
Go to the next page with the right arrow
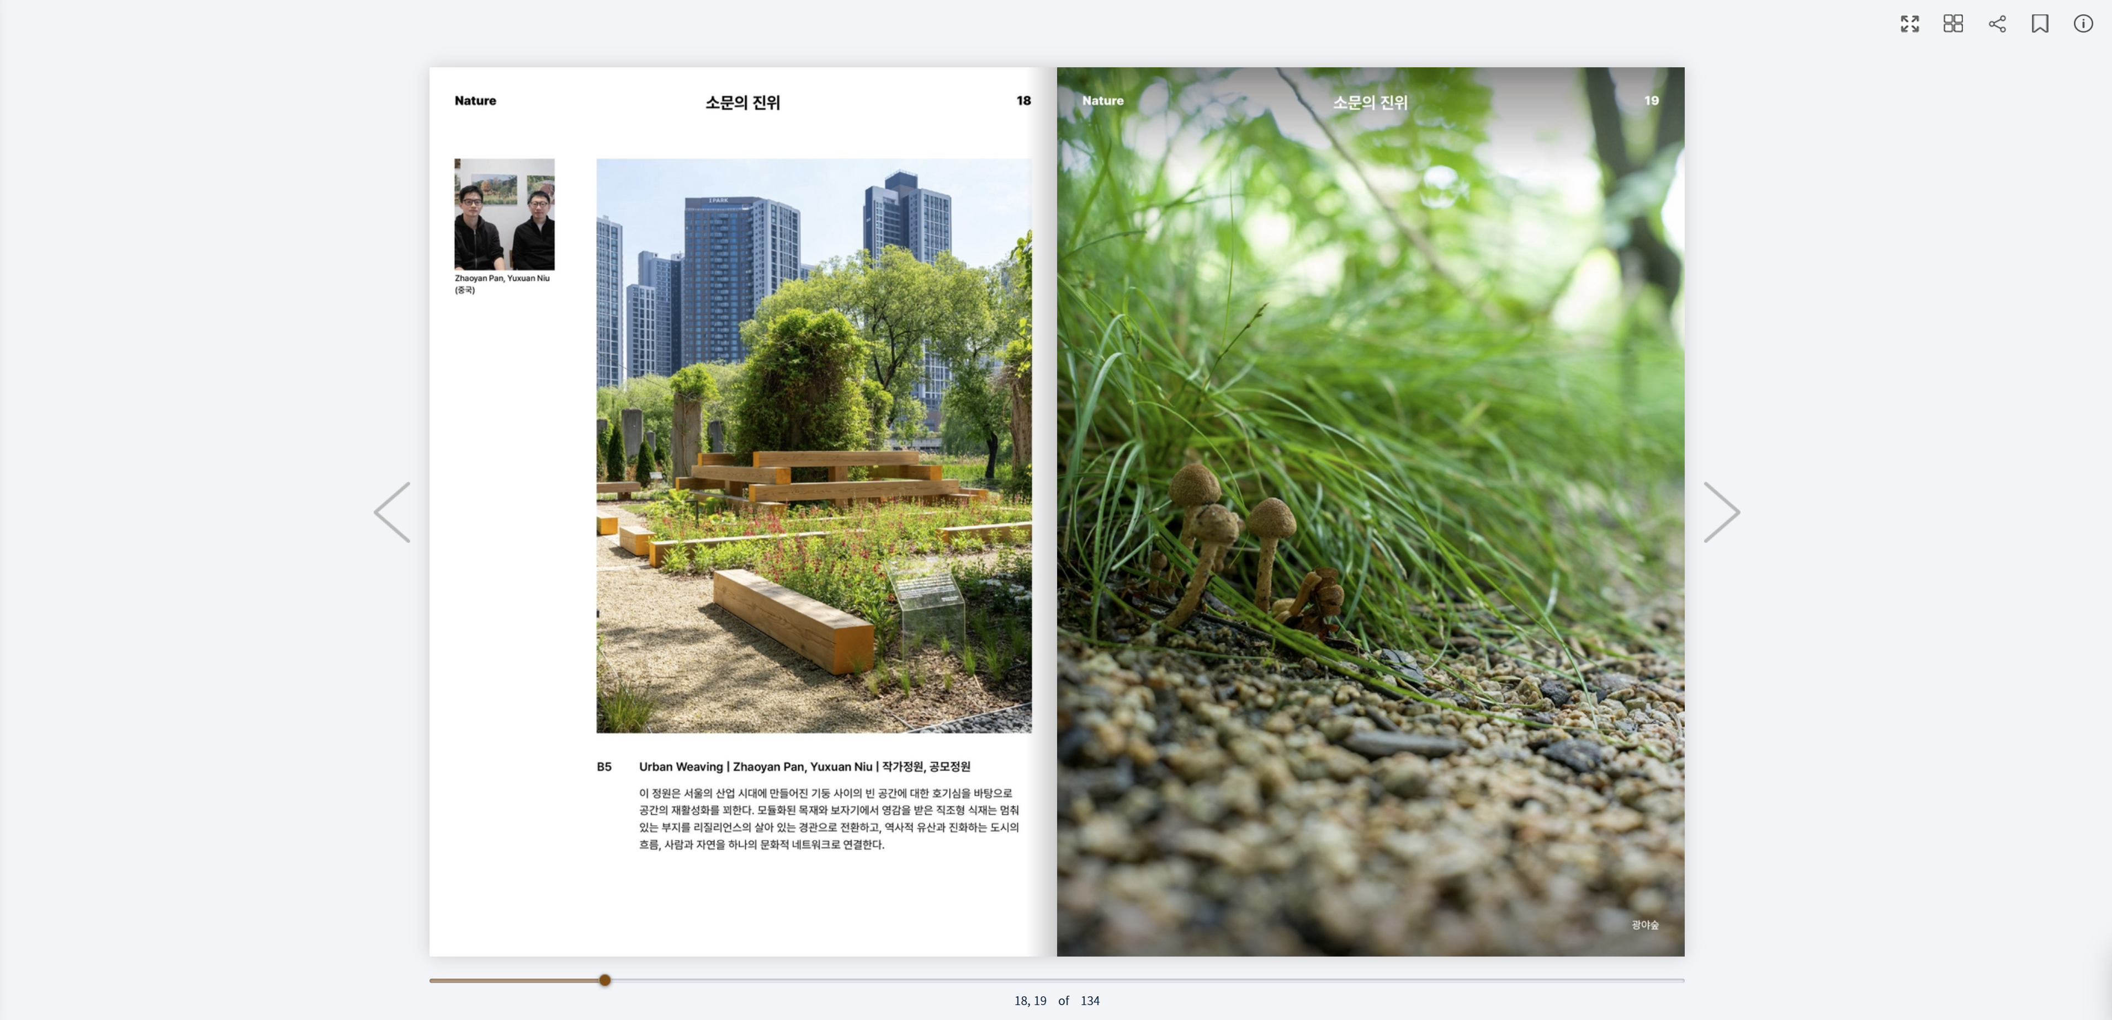click(x=1722, y=512)
